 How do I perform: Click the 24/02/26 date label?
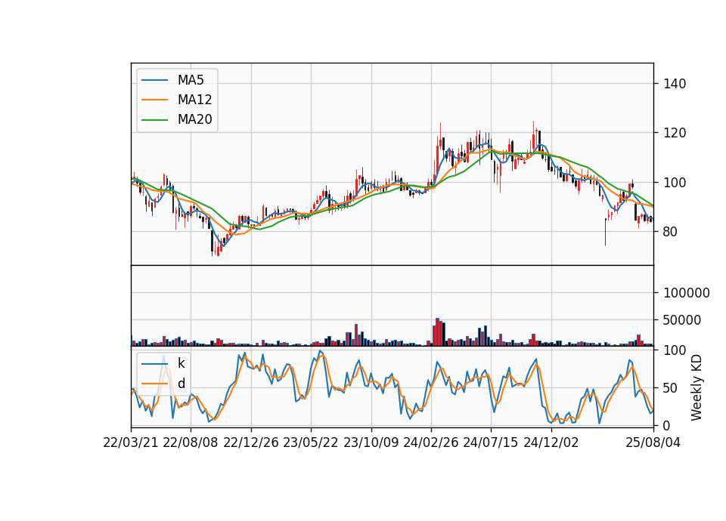431,442
